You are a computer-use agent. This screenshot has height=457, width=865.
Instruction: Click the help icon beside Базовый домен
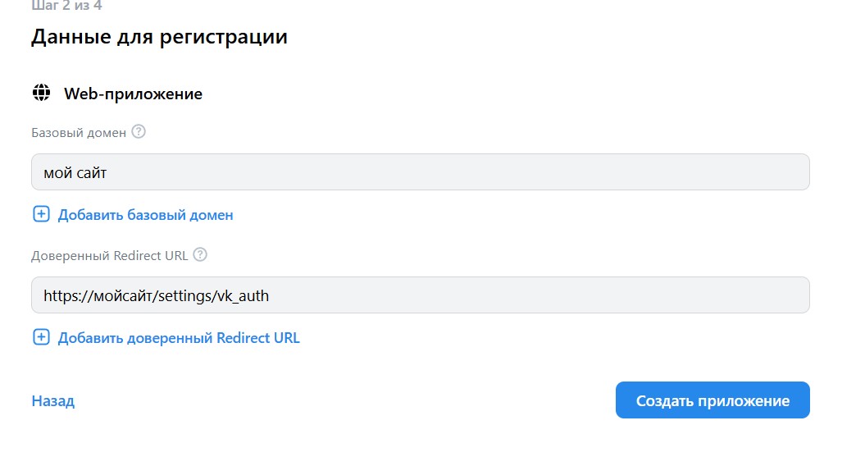tap(139, 131)
